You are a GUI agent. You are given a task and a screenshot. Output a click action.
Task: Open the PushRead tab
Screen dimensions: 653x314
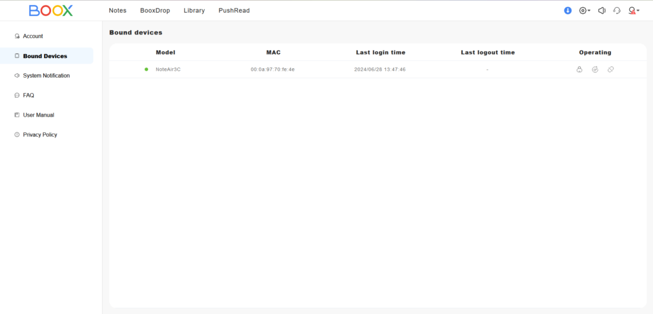234,11
